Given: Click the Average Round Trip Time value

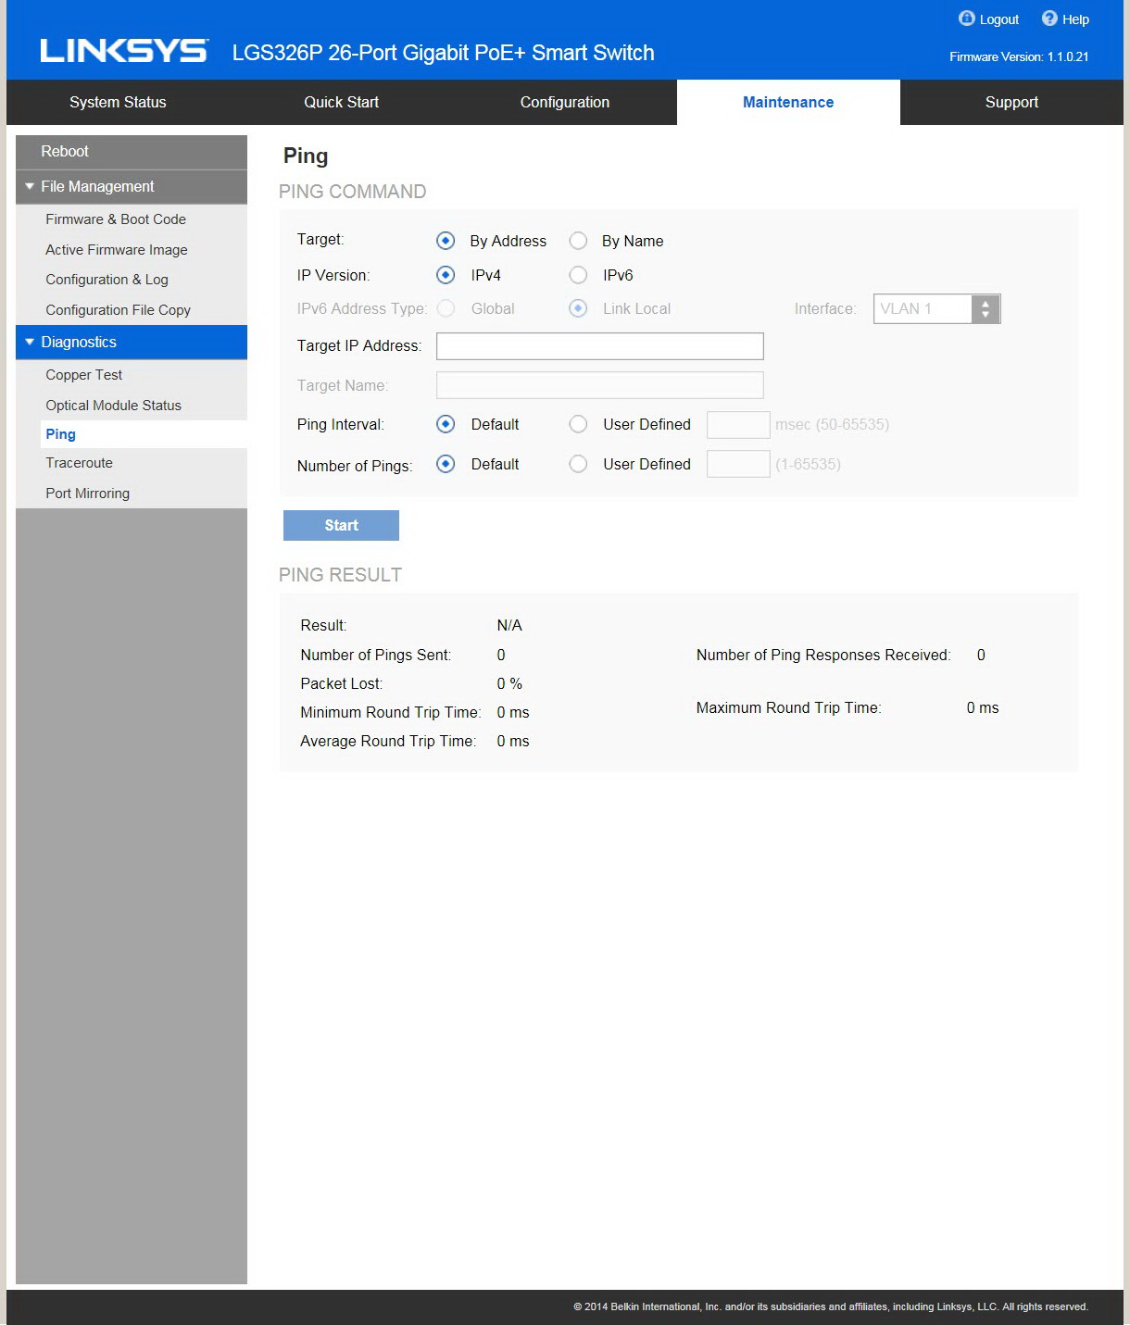Looking at the screenshot, I should (513, 741).
